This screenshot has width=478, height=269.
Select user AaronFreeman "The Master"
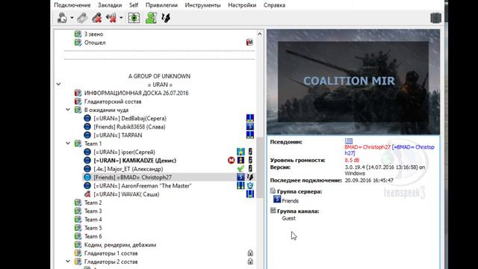pos(143,186)
